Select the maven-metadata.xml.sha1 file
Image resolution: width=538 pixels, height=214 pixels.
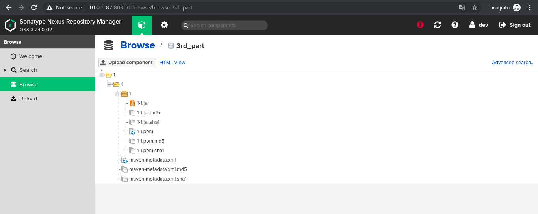pos(158,179)
